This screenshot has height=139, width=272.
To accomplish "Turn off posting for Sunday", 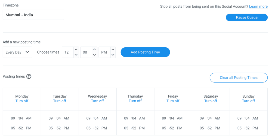I will click(248, 101).
